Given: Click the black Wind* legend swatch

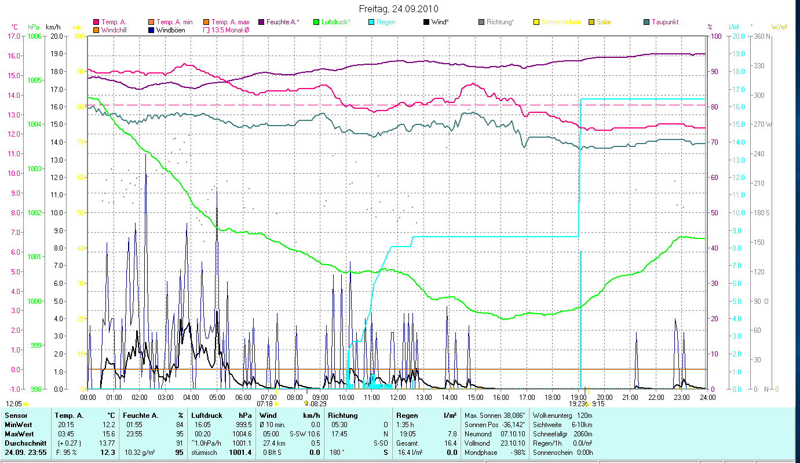Looking at the screenshot, I should click(426, 22).
